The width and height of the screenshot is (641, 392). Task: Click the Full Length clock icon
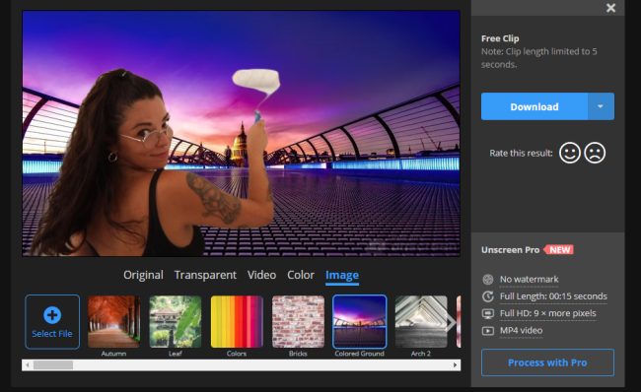(488, 296)
